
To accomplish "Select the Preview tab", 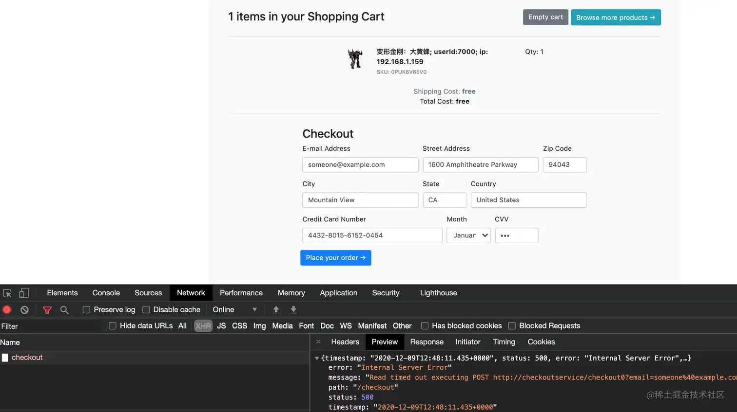I will coord(385,342).
